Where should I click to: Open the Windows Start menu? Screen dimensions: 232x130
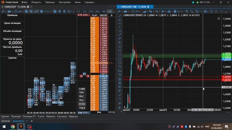[x=4, y=127]
